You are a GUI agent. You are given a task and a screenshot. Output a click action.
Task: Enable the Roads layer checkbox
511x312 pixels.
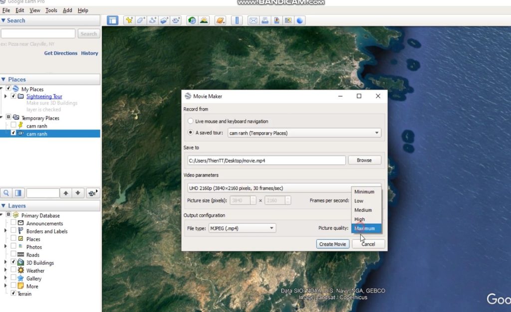[13, 255]
